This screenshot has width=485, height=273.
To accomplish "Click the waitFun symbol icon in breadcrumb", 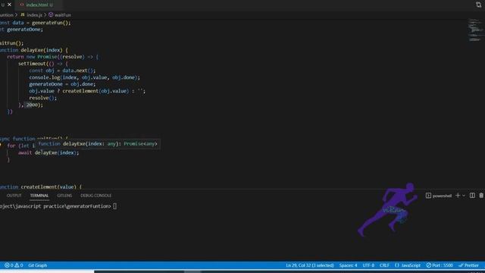I will click(51, 15).
